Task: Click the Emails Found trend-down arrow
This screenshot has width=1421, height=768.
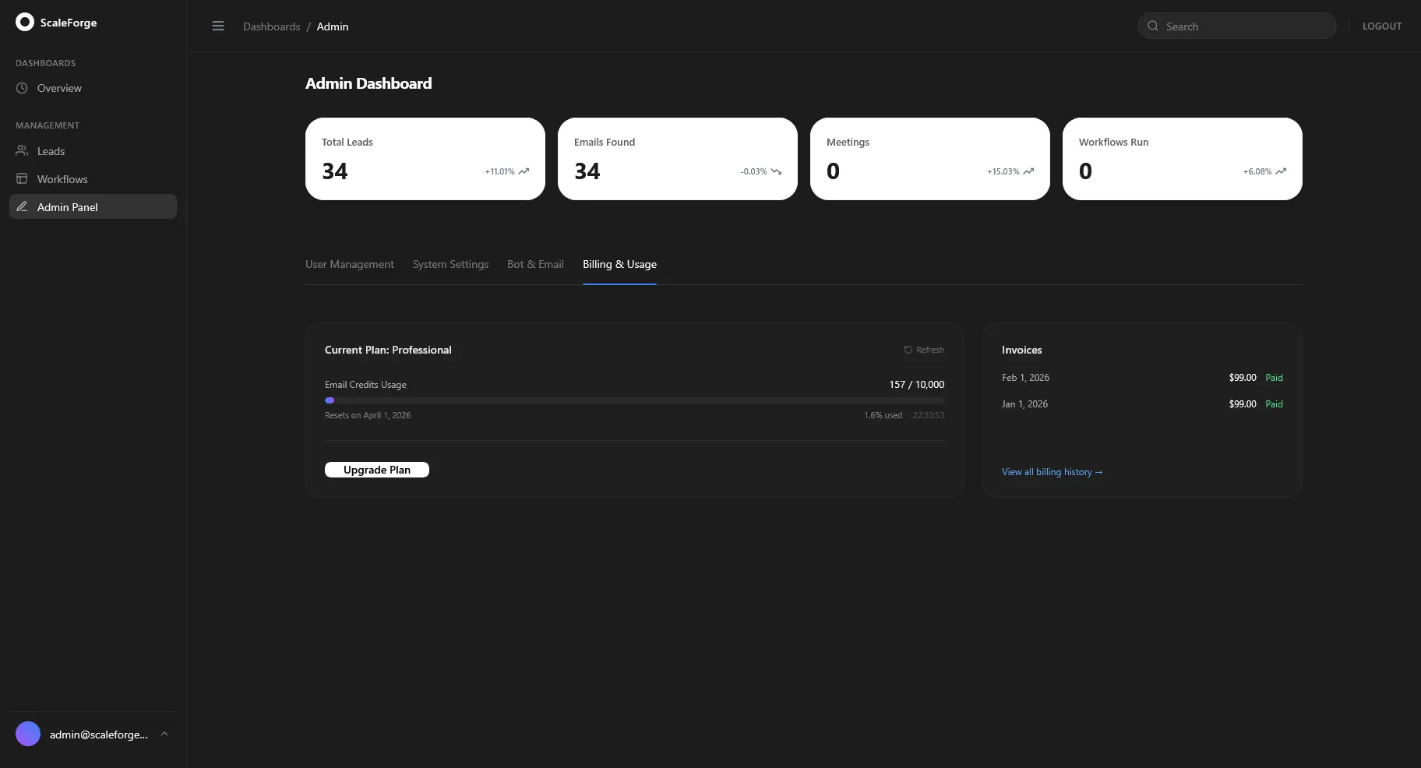Action: pos(776,171)
